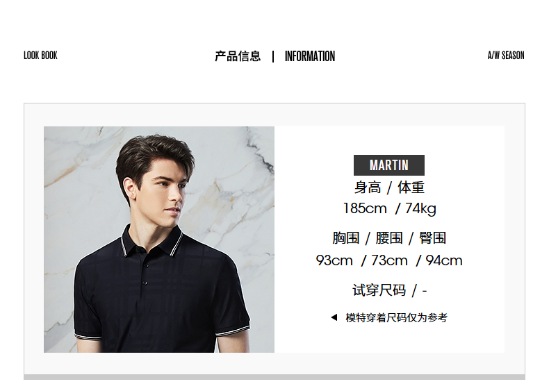The width and height of the screenshot is (549, 384).
Task: Click the black triangle arrow before the model note
Action: pyautogui.click(x=334, y=317)
